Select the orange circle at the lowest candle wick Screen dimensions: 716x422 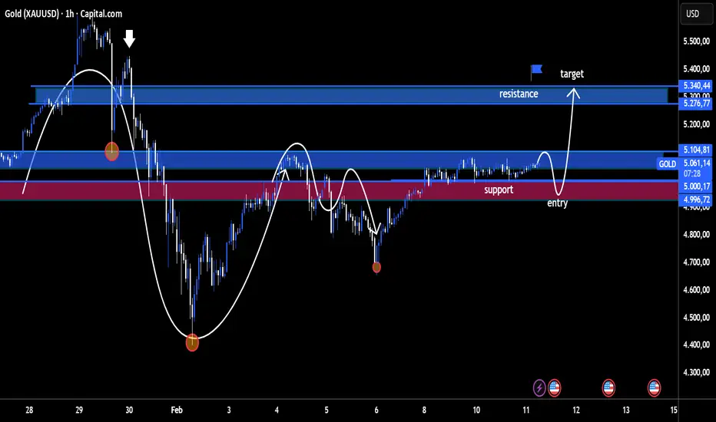(192, 342)
